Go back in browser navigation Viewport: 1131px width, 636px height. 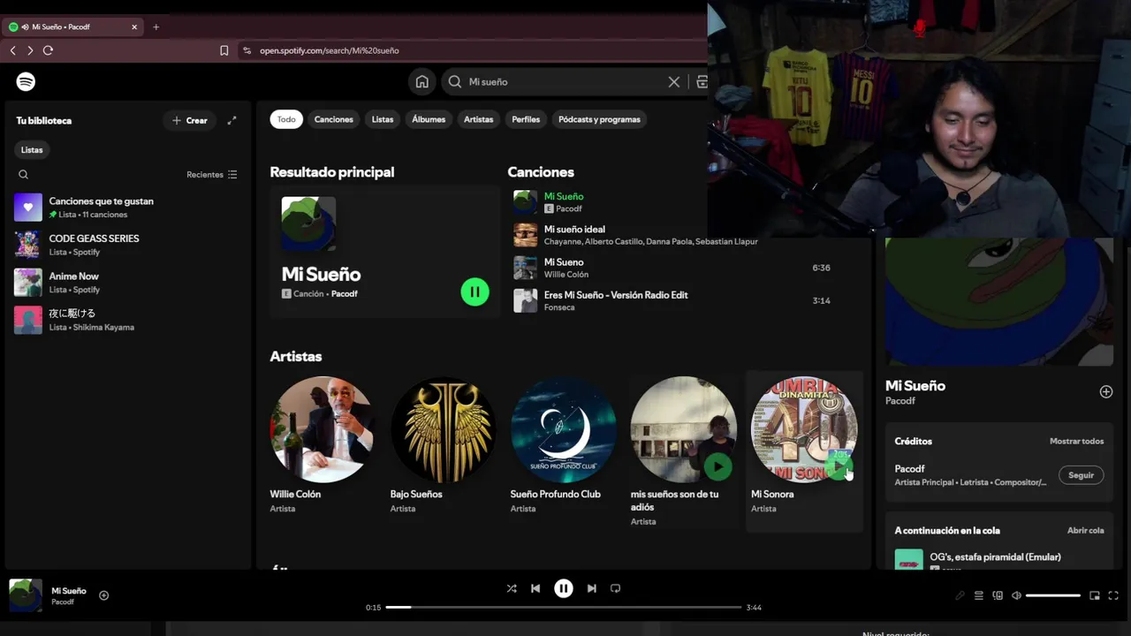click(13, 50)
